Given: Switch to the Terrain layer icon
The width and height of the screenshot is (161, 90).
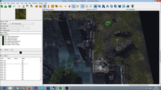Looking at the screenshot, I should point(36,6).
